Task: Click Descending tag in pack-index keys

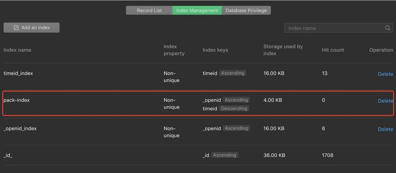Action: (x=234, y=108)
